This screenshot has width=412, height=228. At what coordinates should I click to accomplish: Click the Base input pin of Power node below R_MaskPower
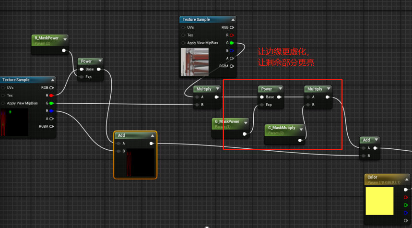82,69
